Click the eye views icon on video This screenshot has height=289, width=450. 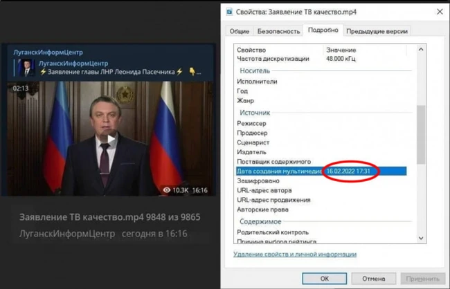[x=167, y=190]
